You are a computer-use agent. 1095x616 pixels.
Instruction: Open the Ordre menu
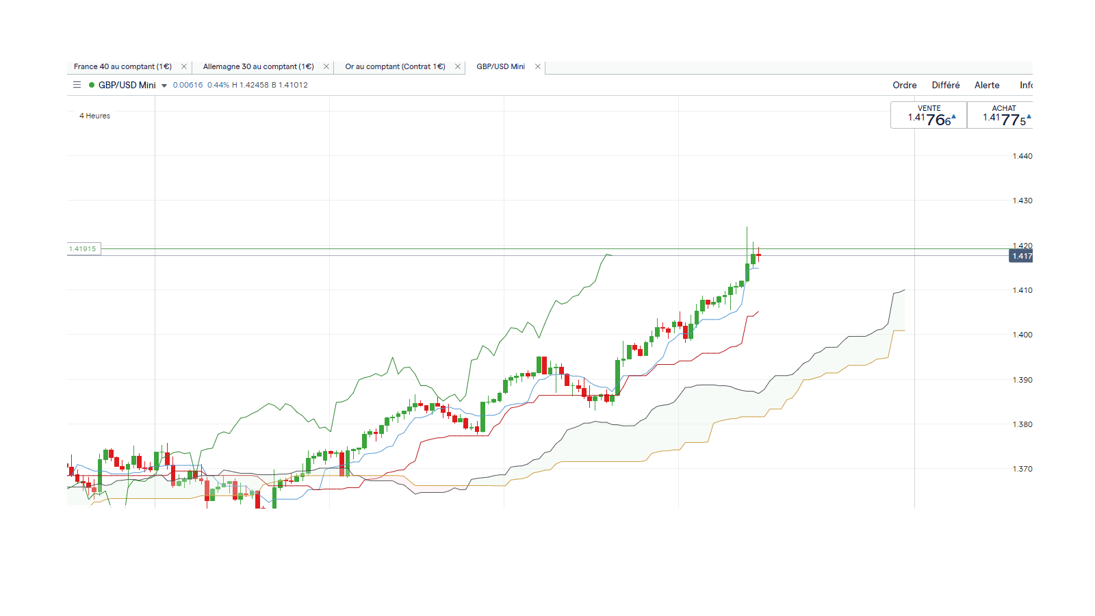[x=904, y=85]
